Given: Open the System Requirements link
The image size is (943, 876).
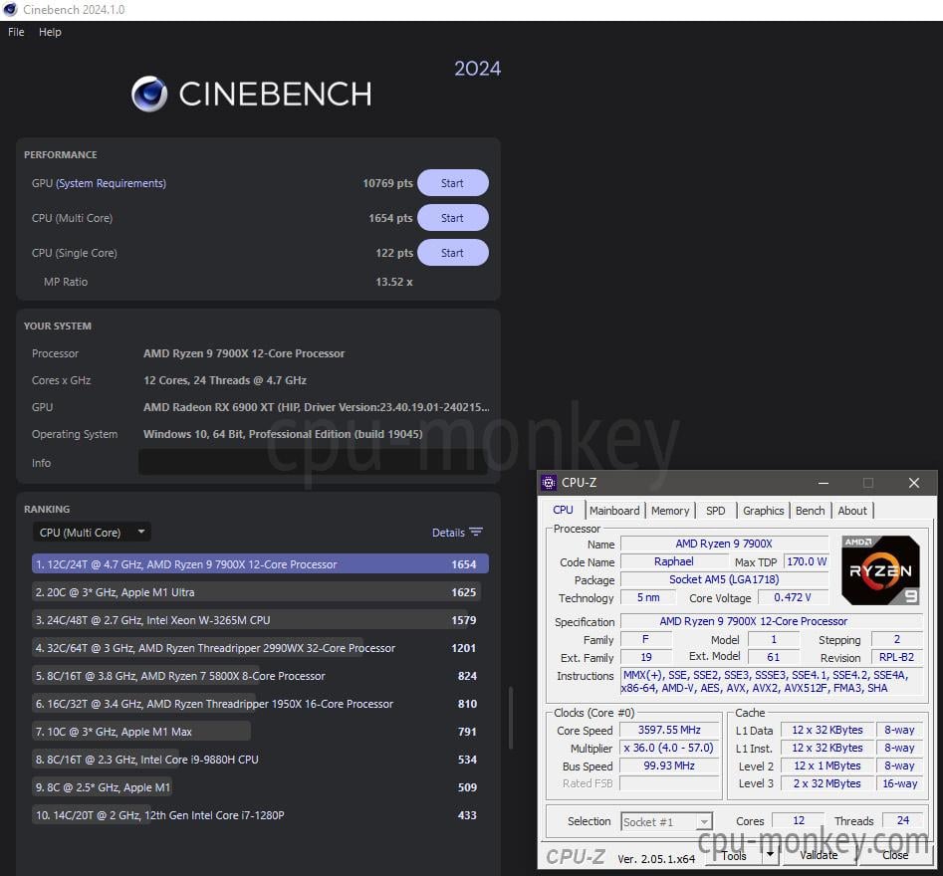Looking at the screenshot, I should click(x=111, y=183).
